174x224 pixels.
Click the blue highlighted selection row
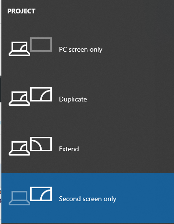click(x=88, y=198)
